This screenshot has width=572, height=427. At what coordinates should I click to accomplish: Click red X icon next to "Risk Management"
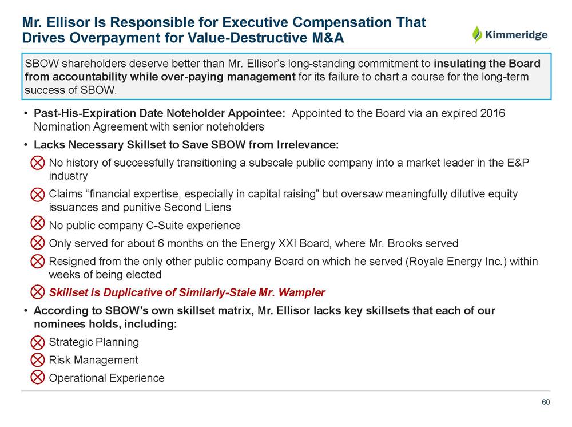click(x=37, y=361)
